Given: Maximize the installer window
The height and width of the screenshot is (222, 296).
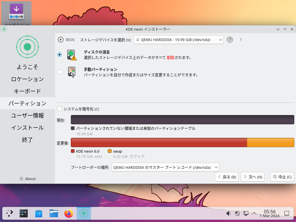Looking at the screenshot, I should [x=285, y=29].
